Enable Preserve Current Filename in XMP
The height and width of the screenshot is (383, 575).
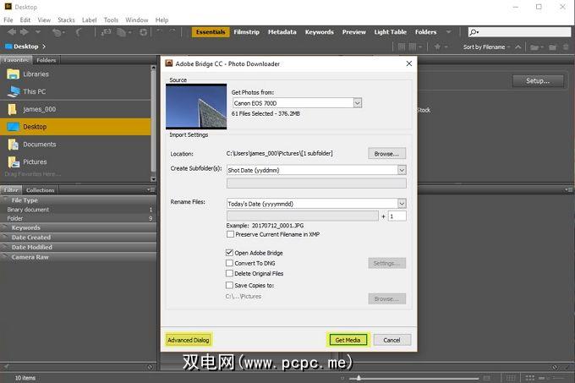point(230,234)
